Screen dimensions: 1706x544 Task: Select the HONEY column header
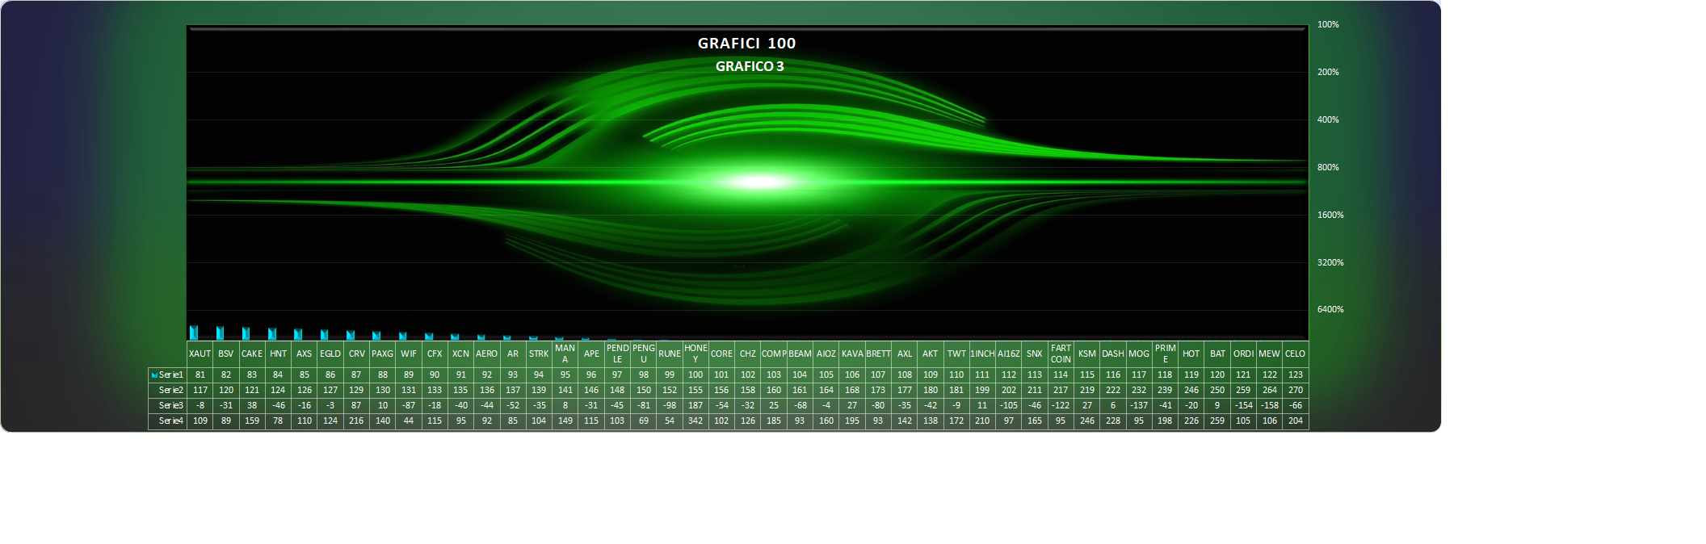[695, 354]
